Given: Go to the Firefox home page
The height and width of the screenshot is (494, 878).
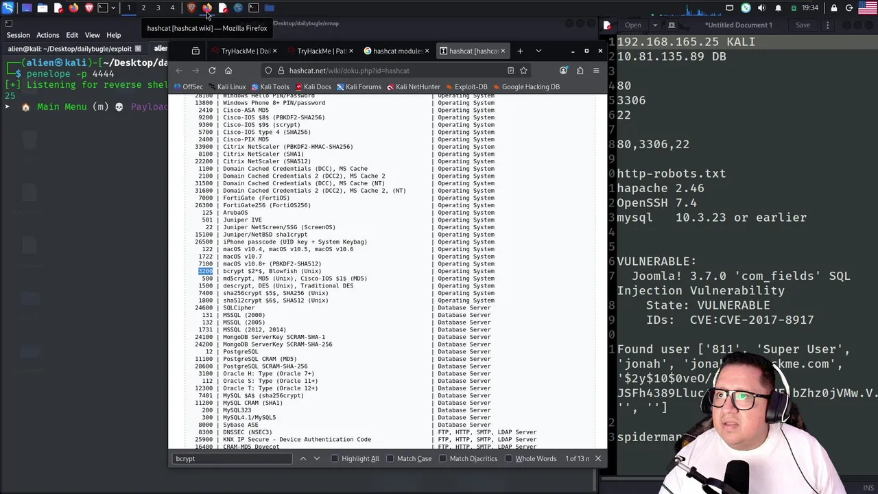Looking at the screenshot, I should click(x=228, y=71).
